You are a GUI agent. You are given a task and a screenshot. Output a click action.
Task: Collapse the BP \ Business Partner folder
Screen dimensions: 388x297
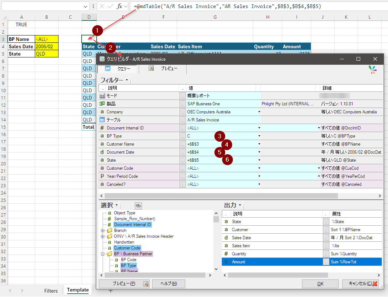(x=102, y=254)
